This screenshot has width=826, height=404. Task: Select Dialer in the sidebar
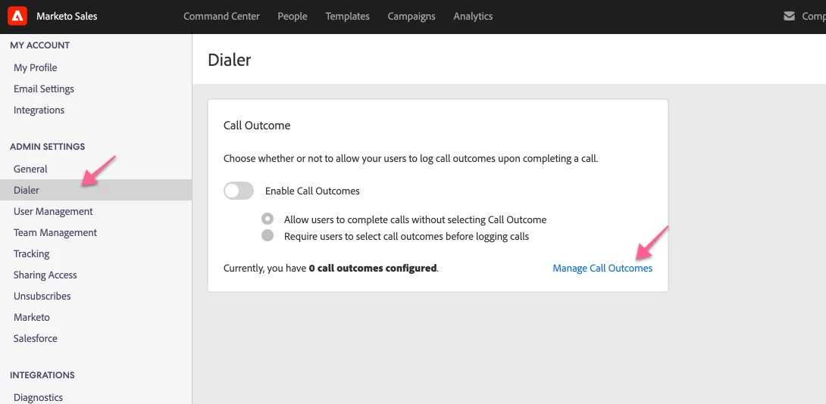pos(96,190)
